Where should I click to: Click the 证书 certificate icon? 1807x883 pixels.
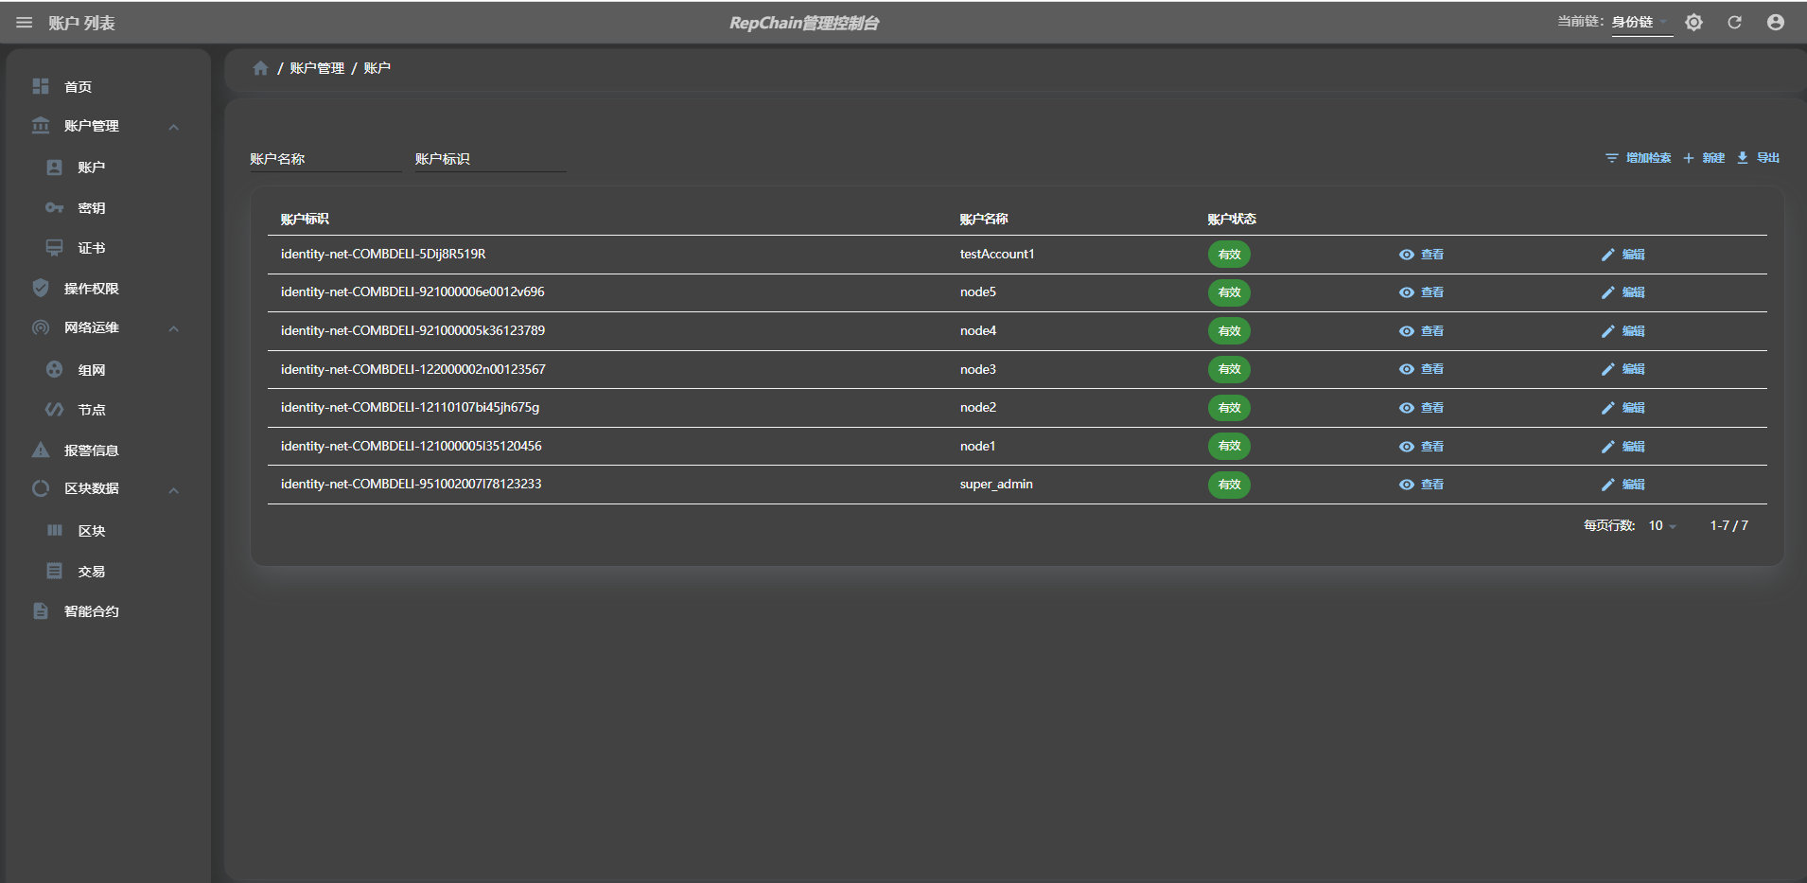(54, 248)
